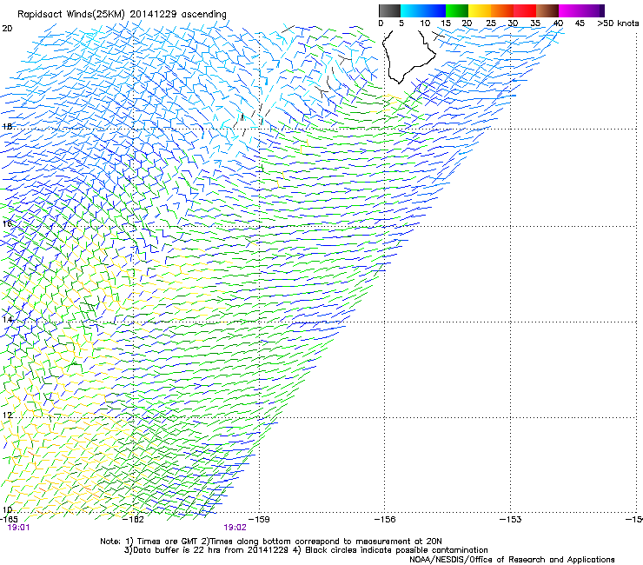Click the latitude label '12'
The image size is (643, 565).
pyautogui.click(x=7, y=415)
